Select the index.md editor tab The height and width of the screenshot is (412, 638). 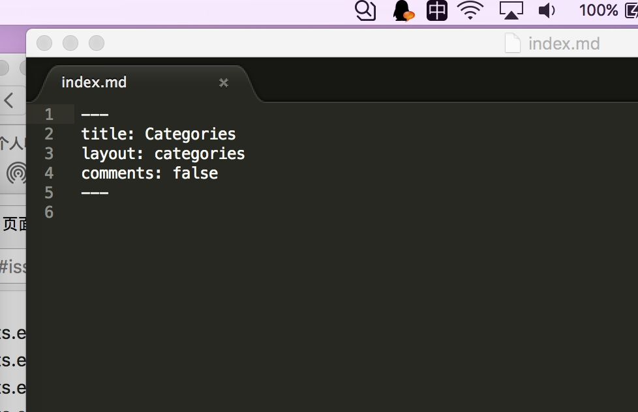(x=93, y=82)
